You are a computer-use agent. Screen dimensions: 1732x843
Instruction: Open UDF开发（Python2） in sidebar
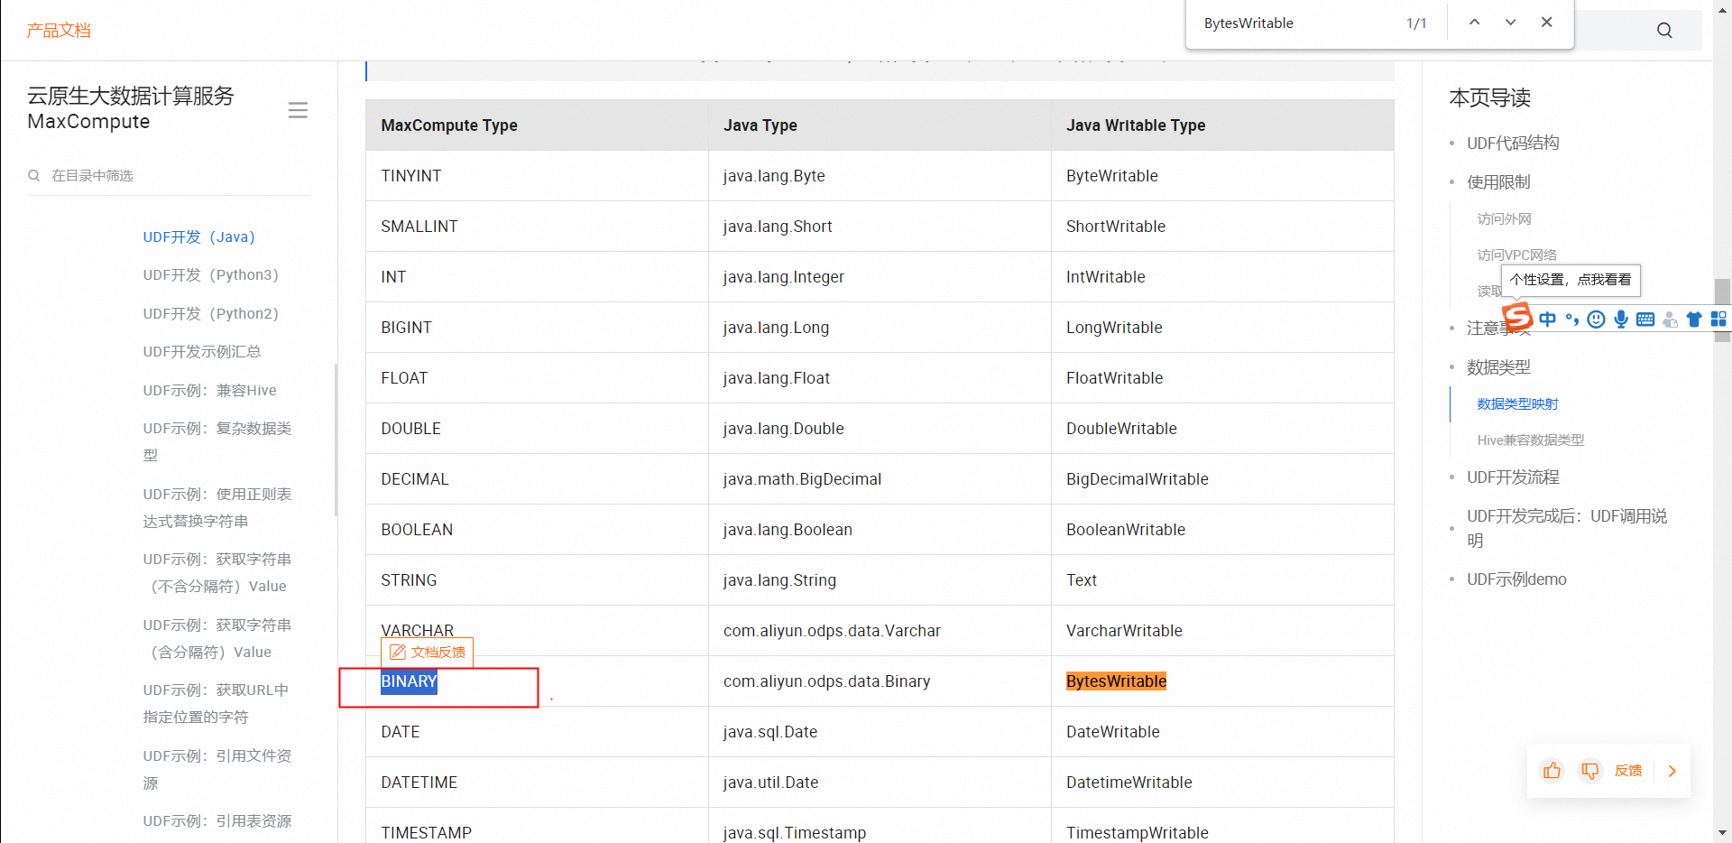(x=211, y=313)
